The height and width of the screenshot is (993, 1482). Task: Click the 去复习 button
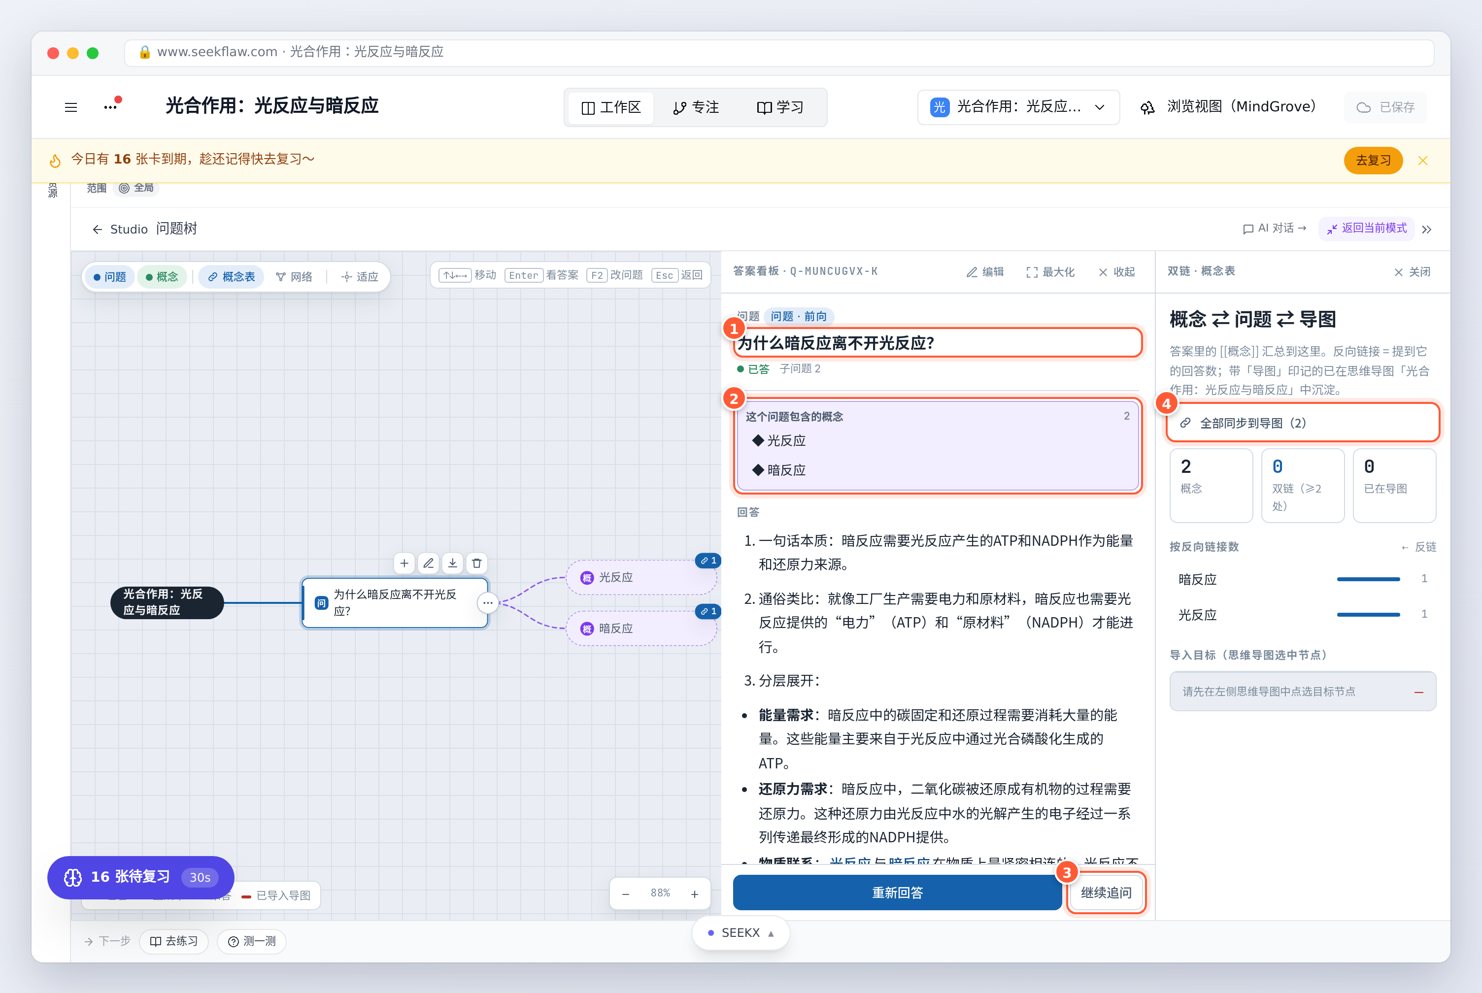1373,161
